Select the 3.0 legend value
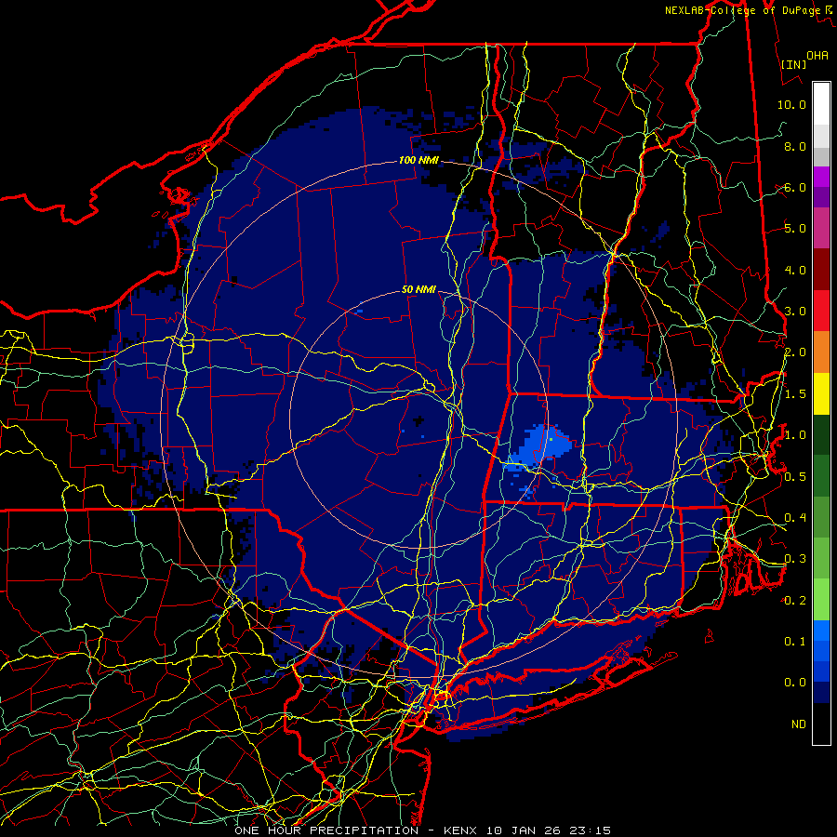The height and width of the screenshot is (837, 837). (795, 312)
